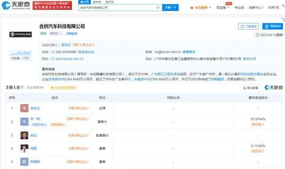Select the 查关系 search tab
Image resolution: width=285 pixels, height=169 pixels.
coord(110,2)
